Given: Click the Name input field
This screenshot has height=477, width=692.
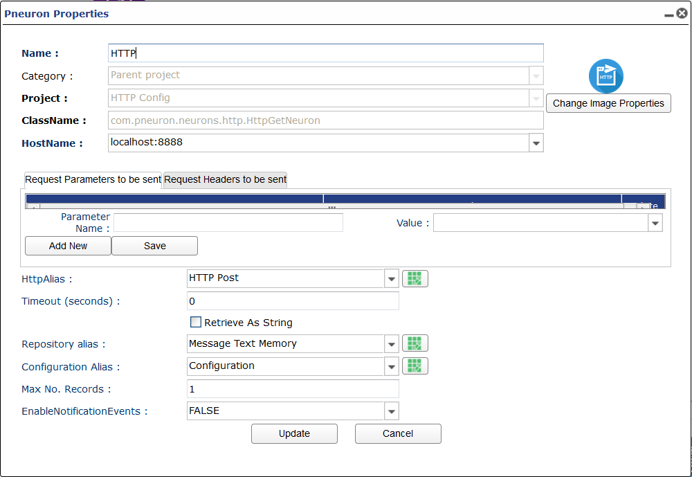Looking at the screenshot, I should [x=326, y=53].
